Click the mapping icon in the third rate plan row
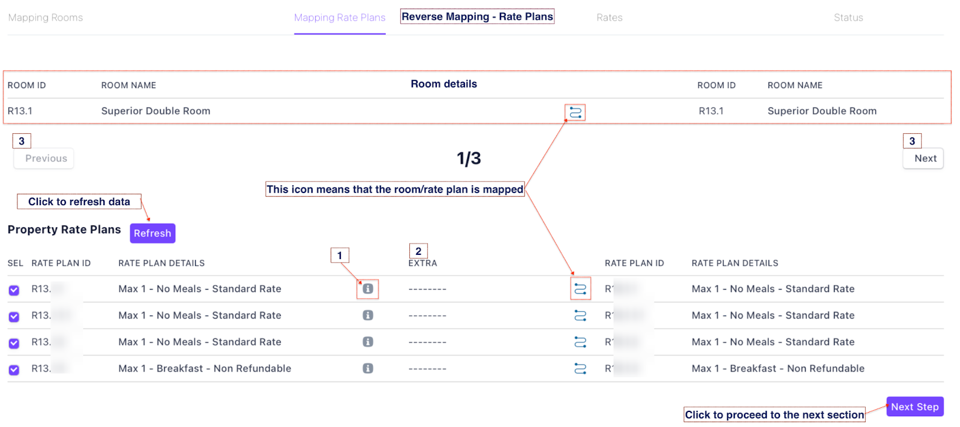Screen dimensions: 960x427 pos(580,342)
